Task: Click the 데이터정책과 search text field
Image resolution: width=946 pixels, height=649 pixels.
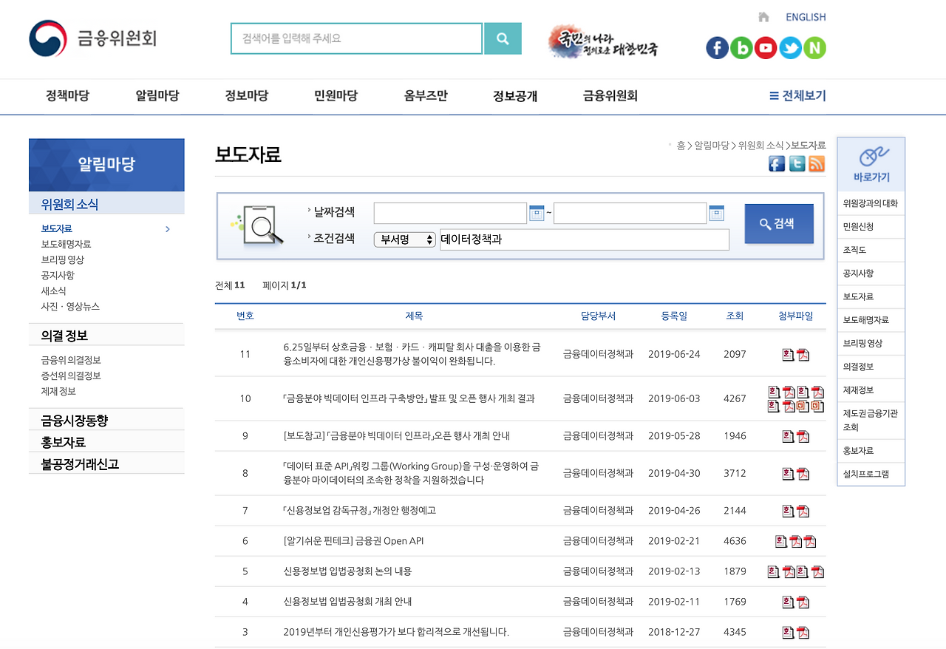Action: pyautogui.click(x=584, y=239)
